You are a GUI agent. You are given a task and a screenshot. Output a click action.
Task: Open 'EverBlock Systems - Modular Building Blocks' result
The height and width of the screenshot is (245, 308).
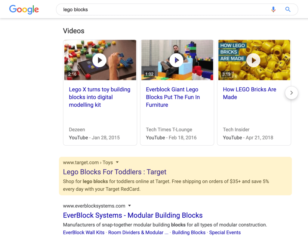[133, 215]
